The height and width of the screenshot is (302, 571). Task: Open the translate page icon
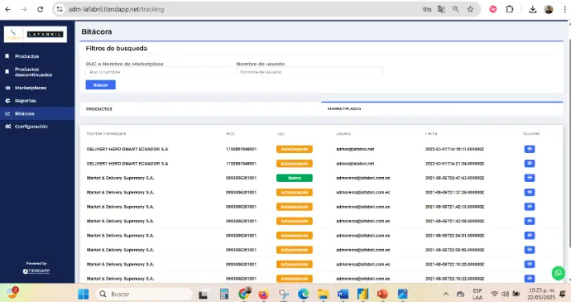tap(441, 9)
